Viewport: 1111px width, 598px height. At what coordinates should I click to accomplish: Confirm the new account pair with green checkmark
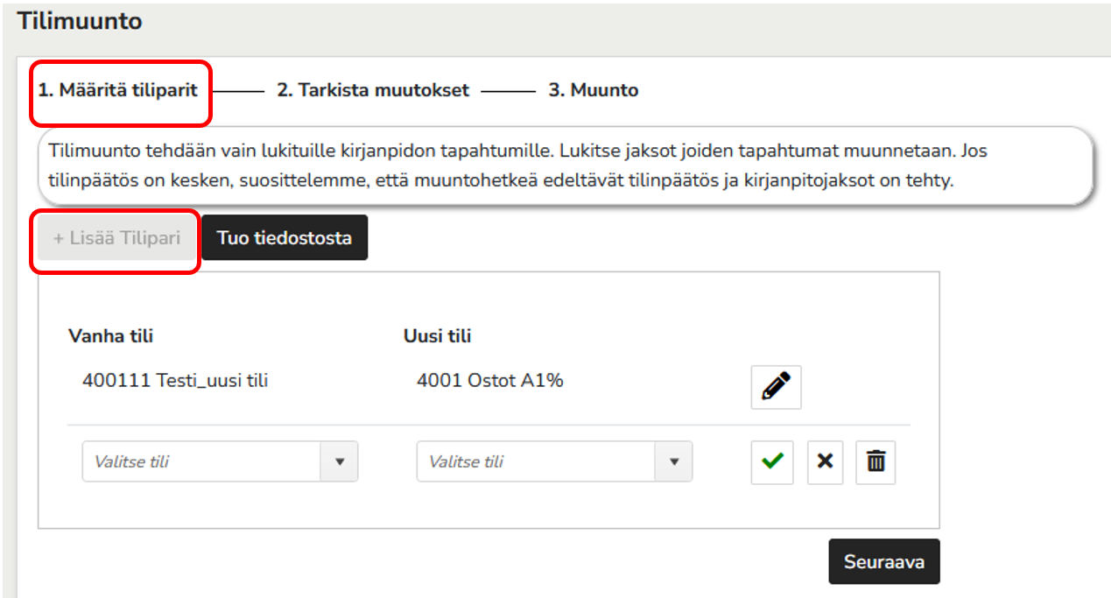coord(772,461)
